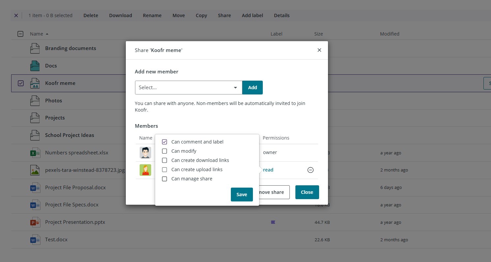Screen dimensions: 491x262
Task: Click the Add member button
Action: [253, 88]
